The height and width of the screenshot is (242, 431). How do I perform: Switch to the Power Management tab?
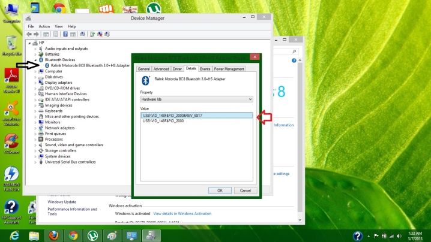click(229, 69)
